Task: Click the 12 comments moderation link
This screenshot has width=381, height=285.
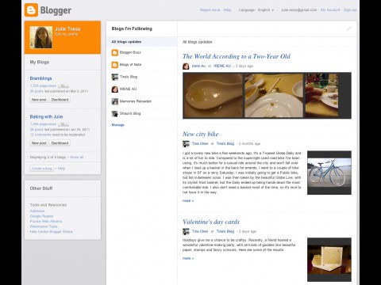Action: pyautogui.click(x=40, y=135)
